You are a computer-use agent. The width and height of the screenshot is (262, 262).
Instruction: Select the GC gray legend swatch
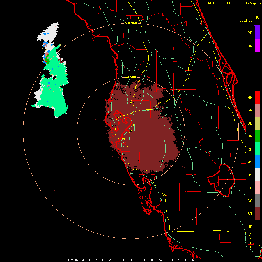(257, 201)
